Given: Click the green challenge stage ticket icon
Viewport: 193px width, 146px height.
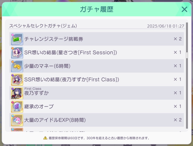Looking at the screenshot, I should [17, 39].
